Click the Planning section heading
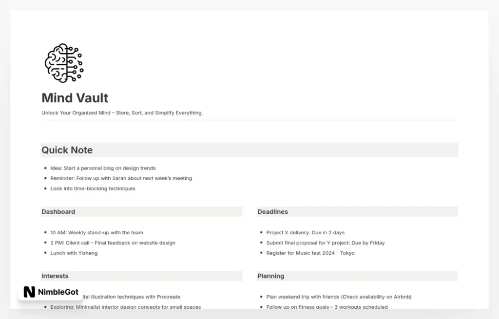The width and height of the screenshot is (499, 319). pos(270,276)
